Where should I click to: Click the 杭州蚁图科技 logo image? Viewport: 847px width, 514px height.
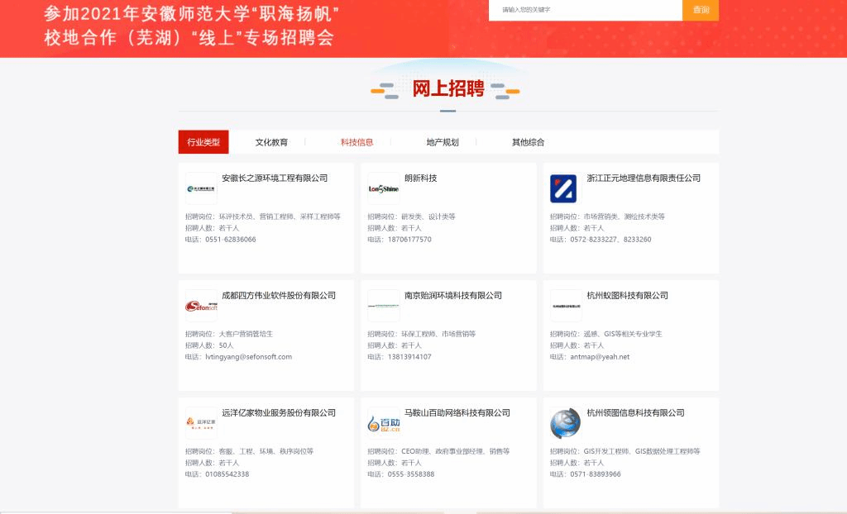[565, 306]
